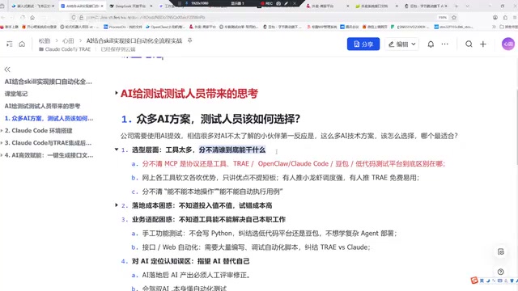The width and height of the screenshot is (518, 291).
Task: Click the page vertical scrollbar thumb
Action: [x=516, y=127]
